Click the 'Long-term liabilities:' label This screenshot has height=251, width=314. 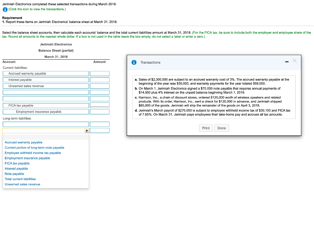pos(17,118)
